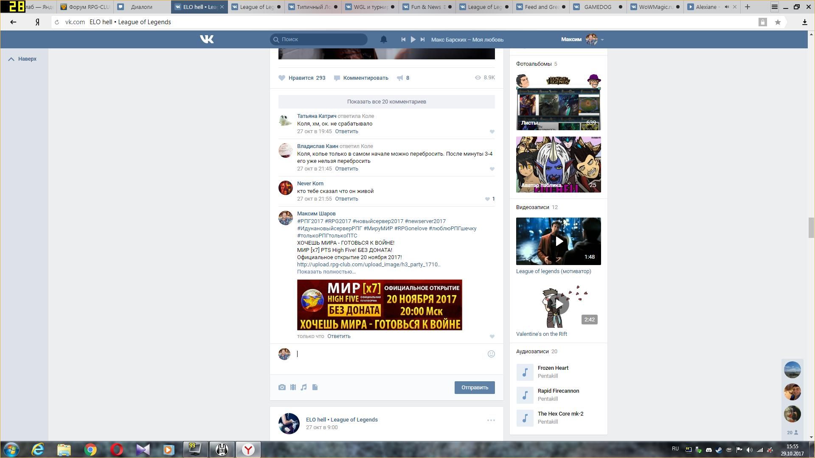This screenshot has height=458, width=815.
Task: Bookmark page with star icon
Action: tap(778, 22)
